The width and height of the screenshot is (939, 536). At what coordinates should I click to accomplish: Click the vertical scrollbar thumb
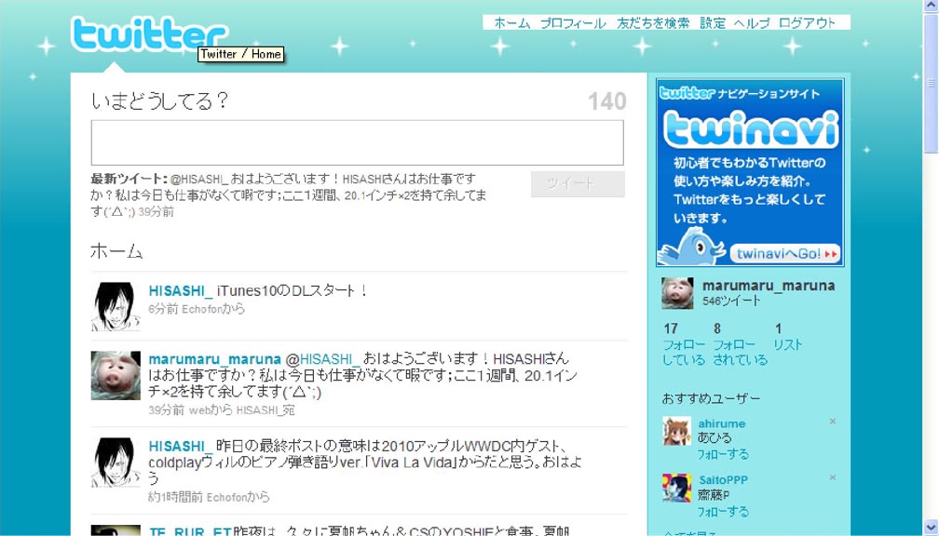coord(931,84)
